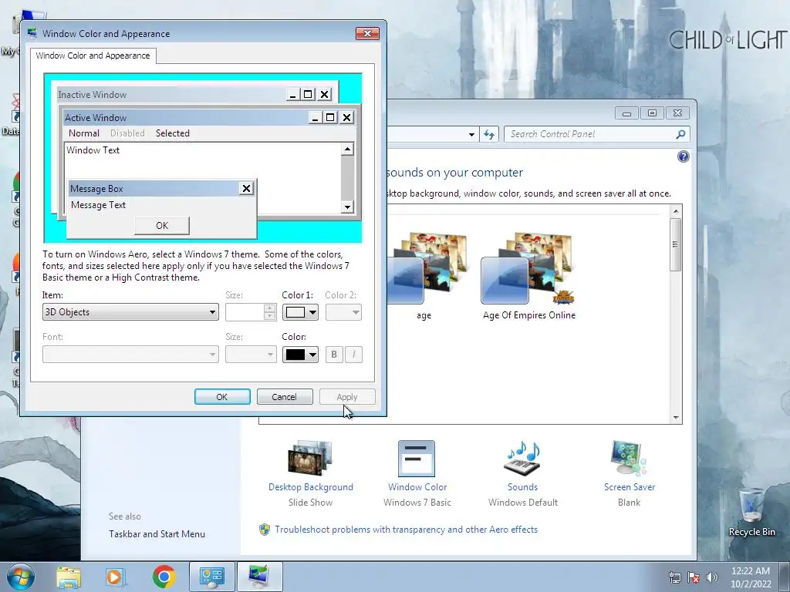Click the preview window scrollbar down arrow
Image resolution: width=790 pixels, height=592 pixels.
coord(347,207)
